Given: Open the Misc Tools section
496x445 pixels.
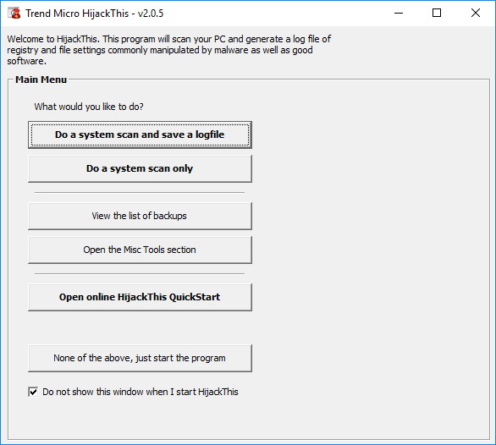Looking at the screenshot, I should click(x=140, y=250).
